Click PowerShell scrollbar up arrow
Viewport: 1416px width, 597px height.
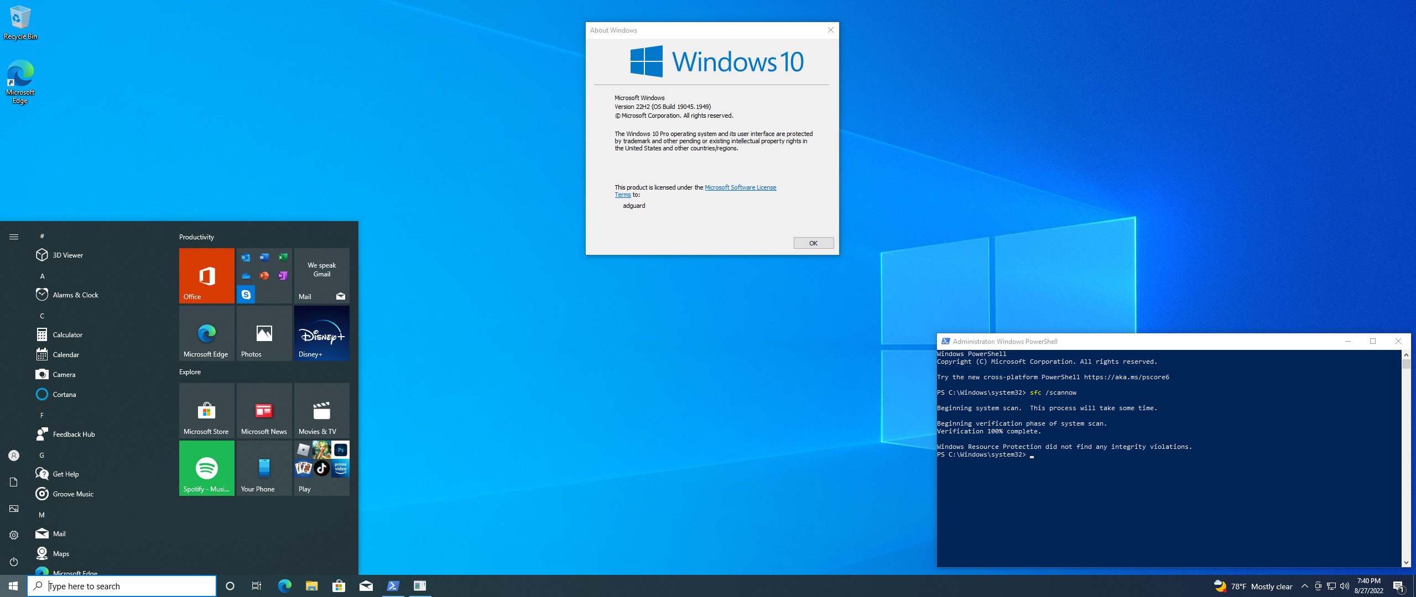click(1406, 354)
